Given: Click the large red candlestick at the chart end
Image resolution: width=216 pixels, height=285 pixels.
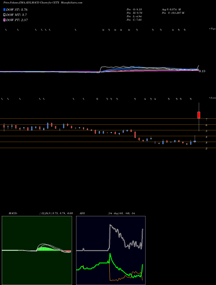Looking at the screenshot, I should [199, 115].
